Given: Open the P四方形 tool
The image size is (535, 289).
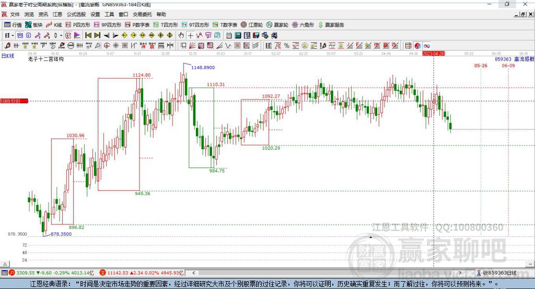Looking at the screenshot, I should click(x=78, y=25).
